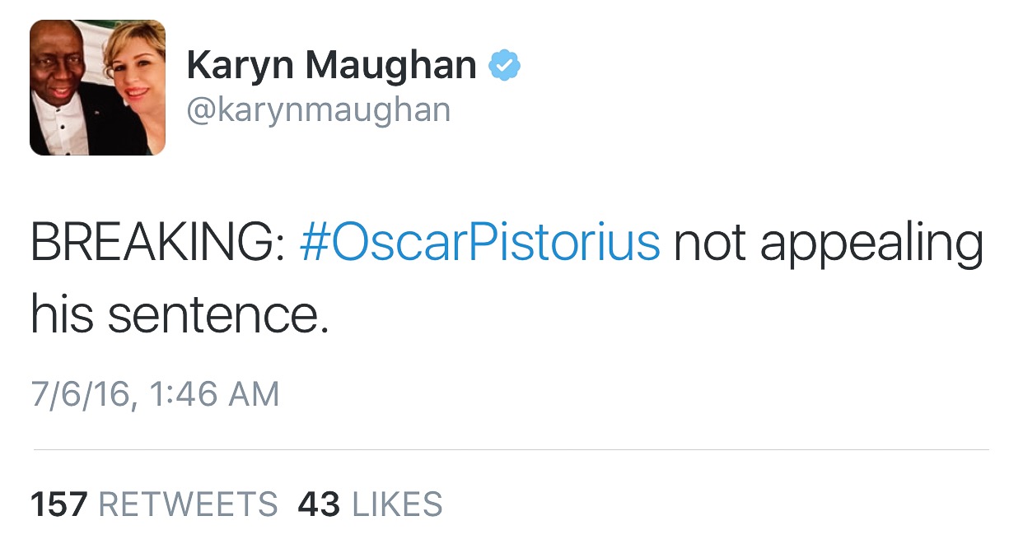Image resolution: width=1023 pixels, height=553 pixels.
Task: Open Karyn Maughan's profile photo
Action: [98, 87]
